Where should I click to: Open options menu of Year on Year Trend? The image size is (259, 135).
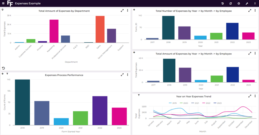point(255,96)
